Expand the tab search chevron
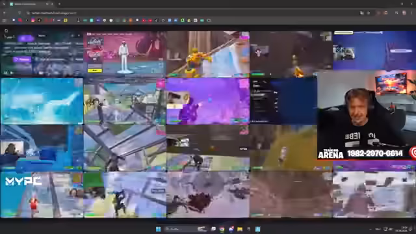The height and width of the screenshot is (234, 416). coord(4,4)
